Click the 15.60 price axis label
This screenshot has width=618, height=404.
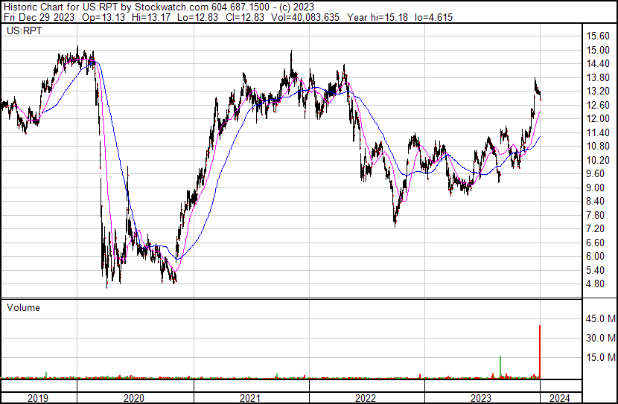pyautogui.click(x=598, y=36)
